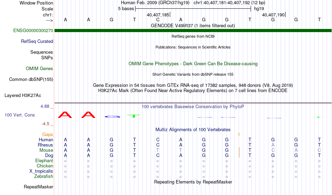This screenshot has width=332, height=195.
Task: Click the orange insertion mark in the Mouse row
Action: click(239, 150)
